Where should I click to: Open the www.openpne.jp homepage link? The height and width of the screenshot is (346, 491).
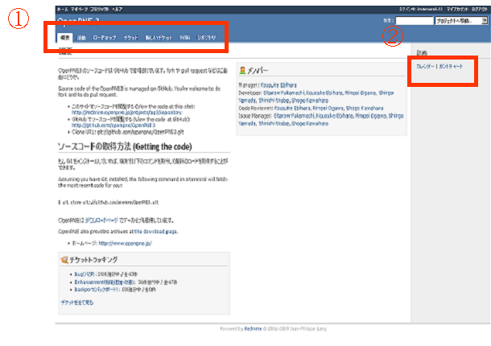126,243
